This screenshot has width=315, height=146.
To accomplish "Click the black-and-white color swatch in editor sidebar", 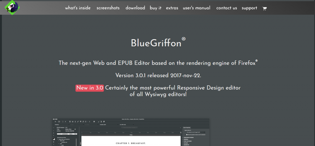I will tap(54, 139).
